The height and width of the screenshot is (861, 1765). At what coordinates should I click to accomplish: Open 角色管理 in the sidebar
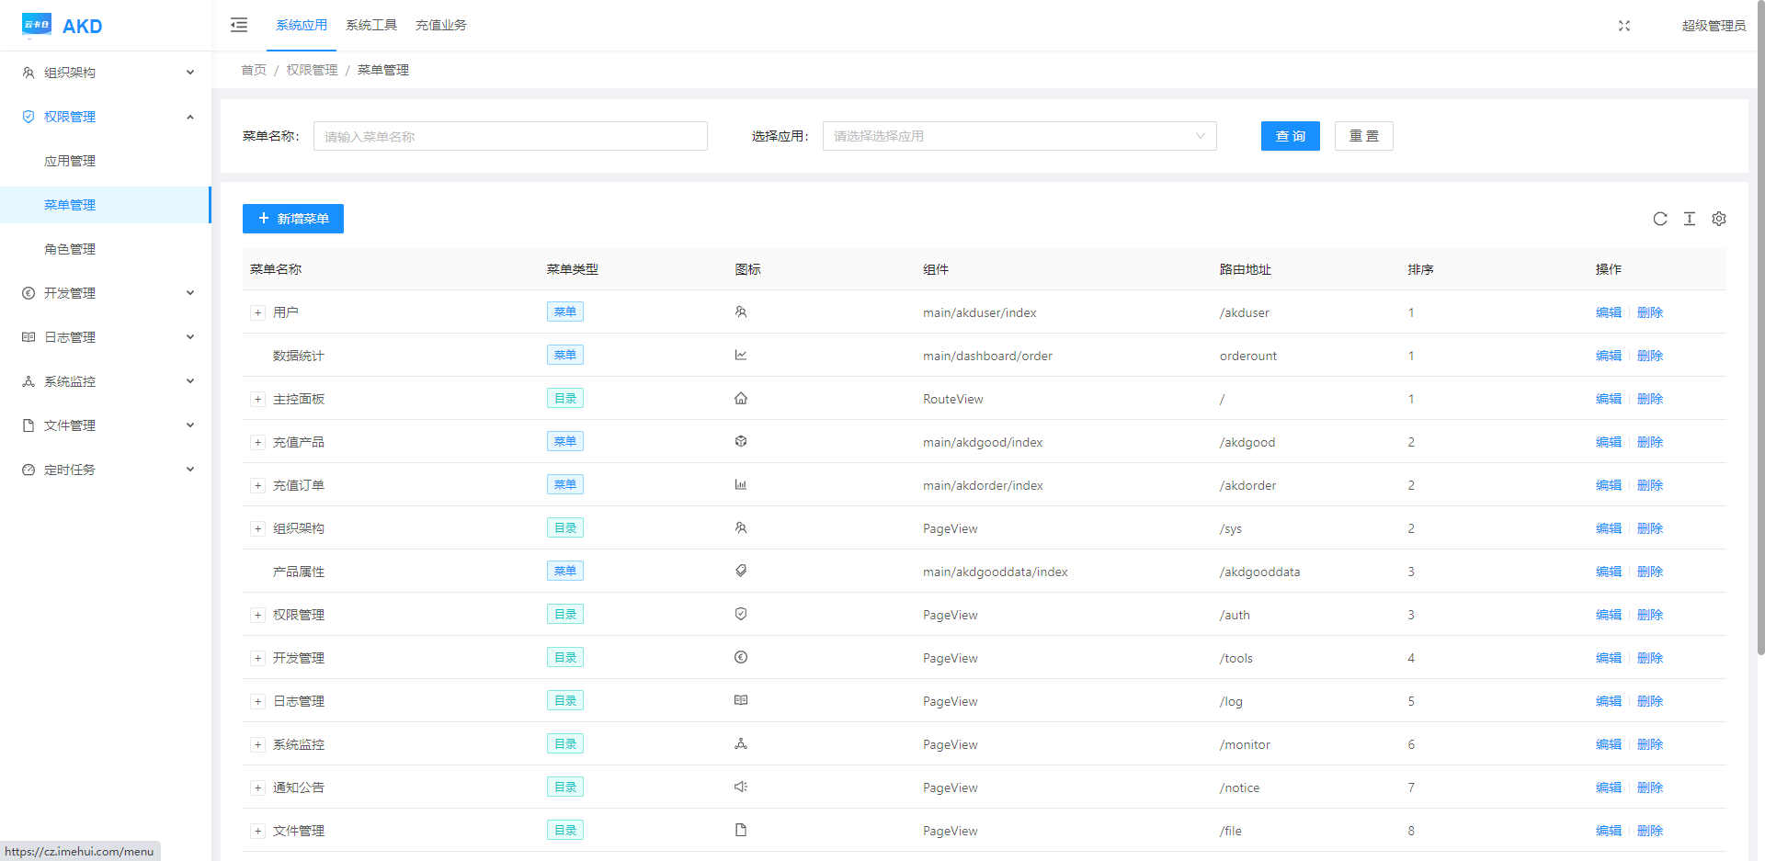70,249
